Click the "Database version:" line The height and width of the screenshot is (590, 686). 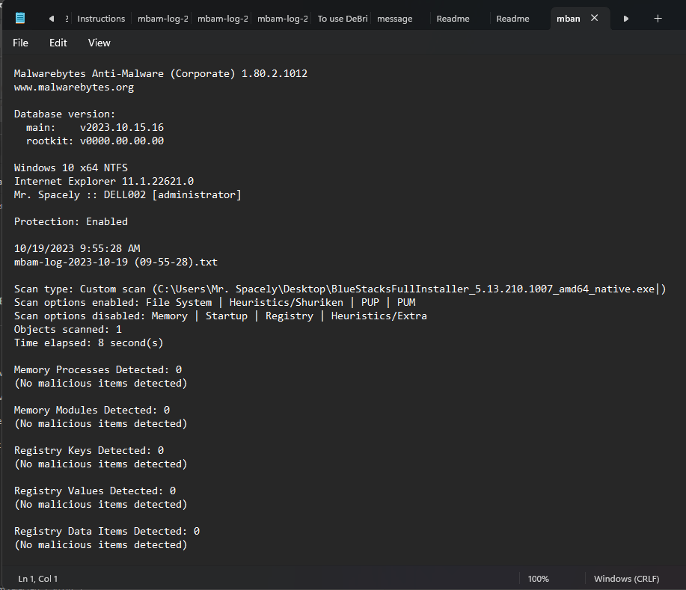pos(65,114)
